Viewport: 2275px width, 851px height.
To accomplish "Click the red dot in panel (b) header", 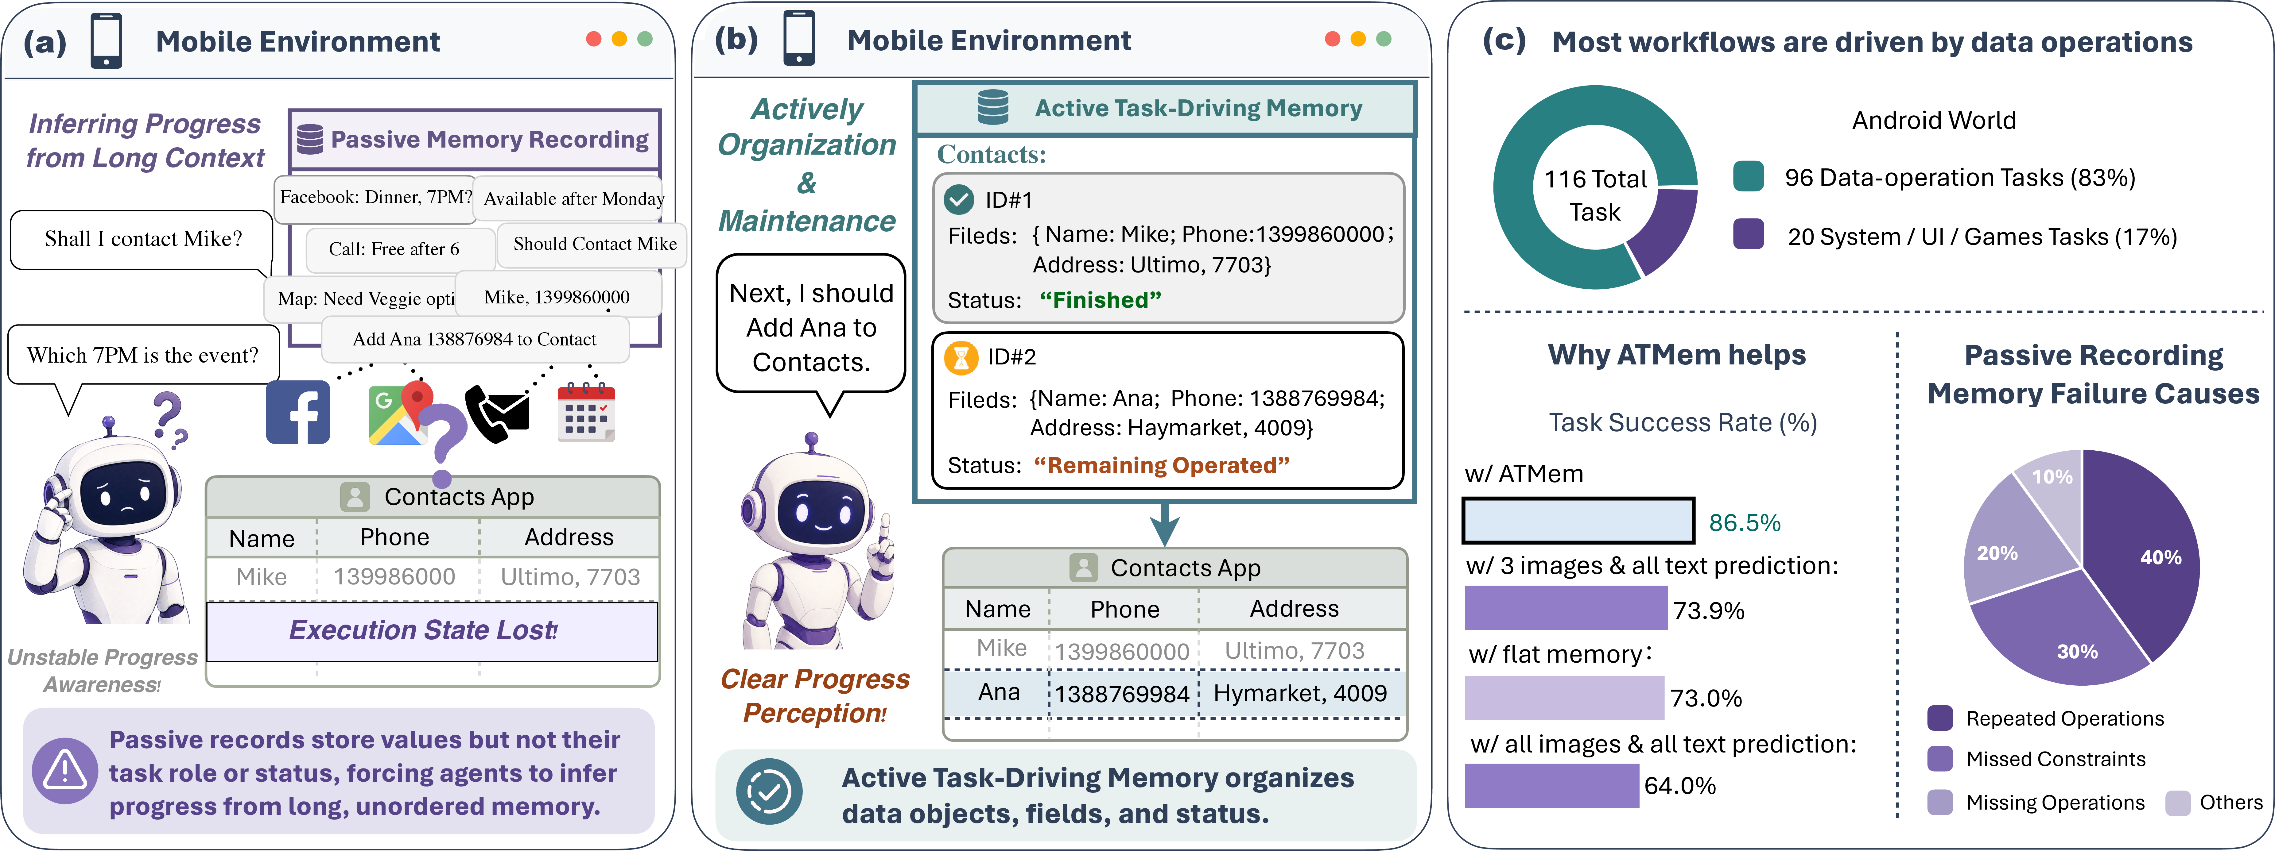I will [1333, 39].
